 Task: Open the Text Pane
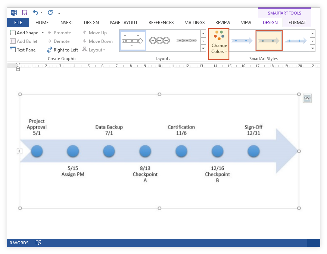[x=23, y=50]
